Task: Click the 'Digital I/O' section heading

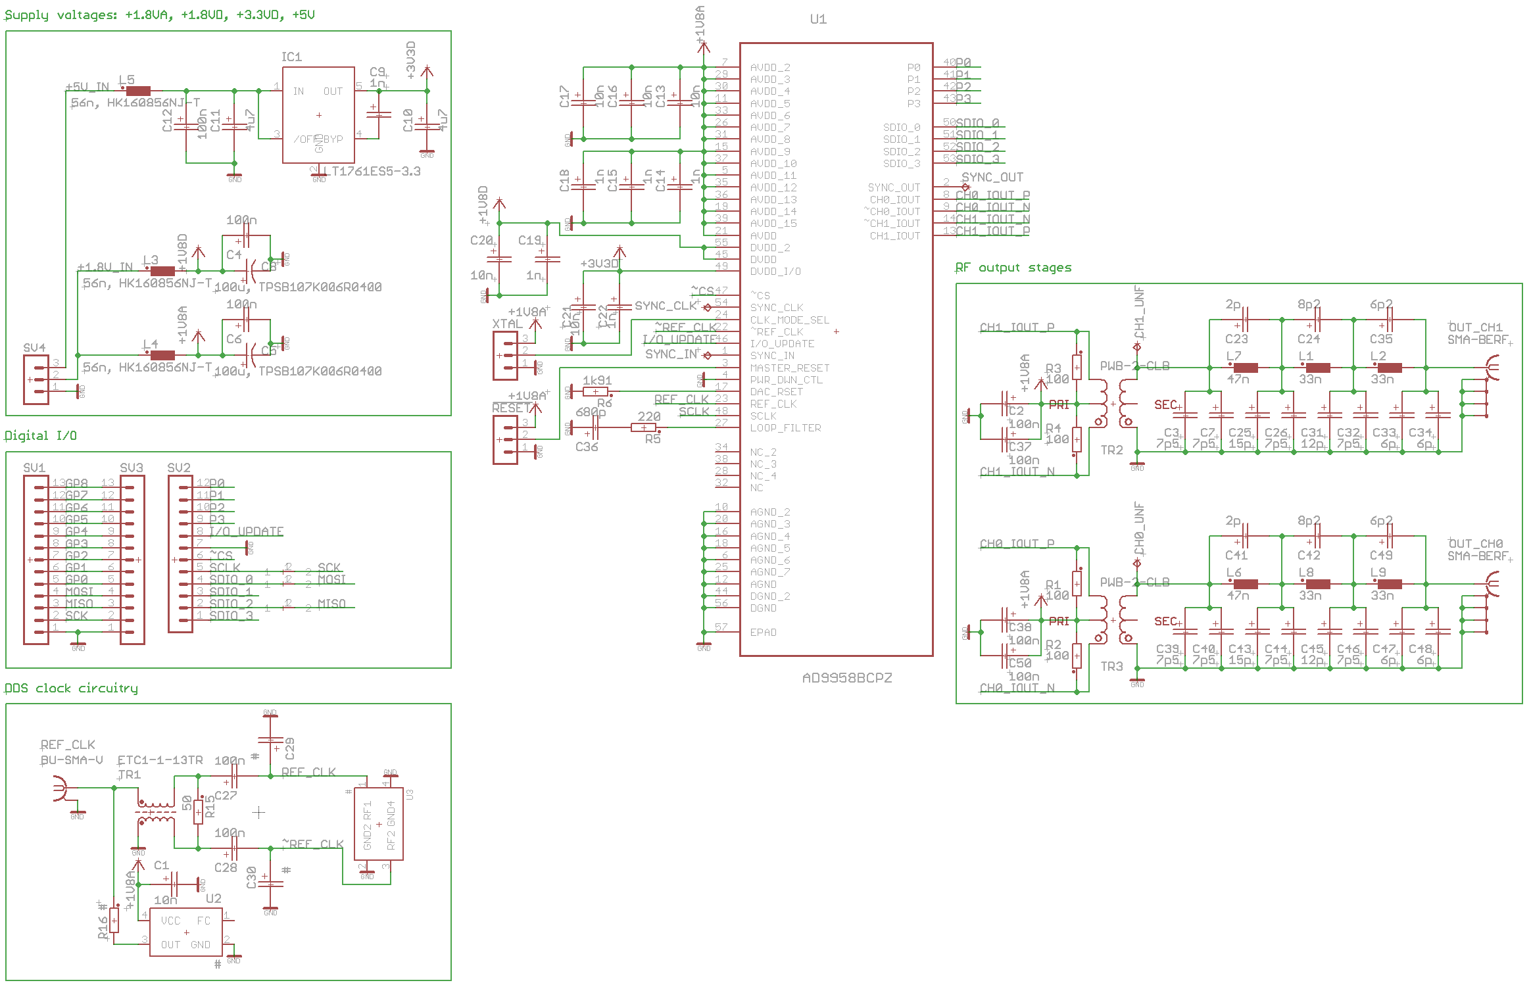Action: (41, 435)
